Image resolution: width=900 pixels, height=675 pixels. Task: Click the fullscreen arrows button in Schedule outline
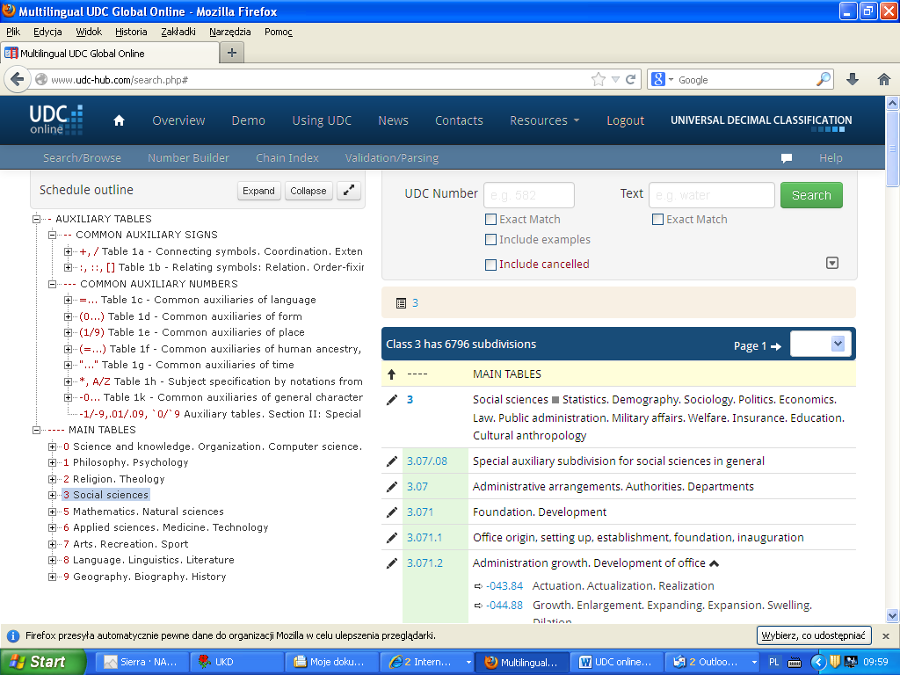pyautogui.click(x=348, y=191)
